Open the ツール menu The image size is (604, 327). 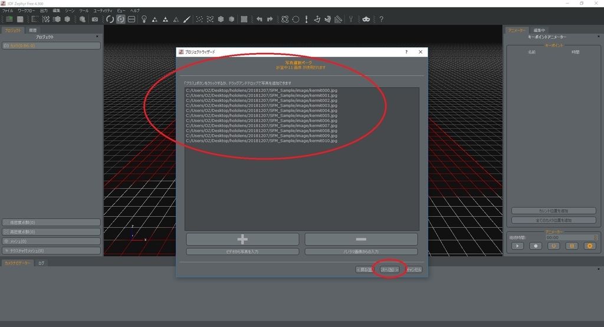coord(84,11)
